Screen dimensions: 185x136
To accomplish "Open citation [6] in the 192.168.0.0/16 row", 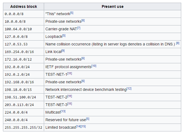I will point(83,81).
